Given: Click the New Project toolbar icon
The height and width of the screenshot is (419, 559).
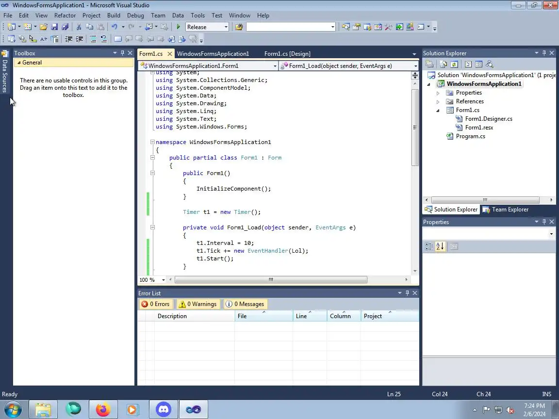Looking at the screenshot, I should click(x=12, y=27).
